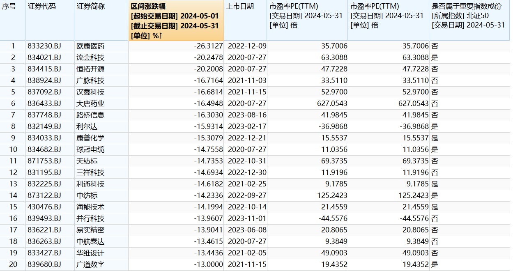The width and height of the screenshot is (513, 271).
Task: Select the change value -13.0000
Action: tap(208, 264)
